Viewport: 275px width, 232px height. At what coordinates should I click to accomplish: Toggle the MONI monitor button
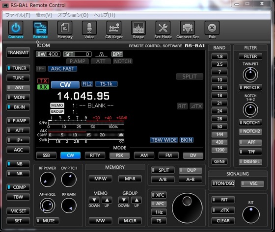coord(18,97)
